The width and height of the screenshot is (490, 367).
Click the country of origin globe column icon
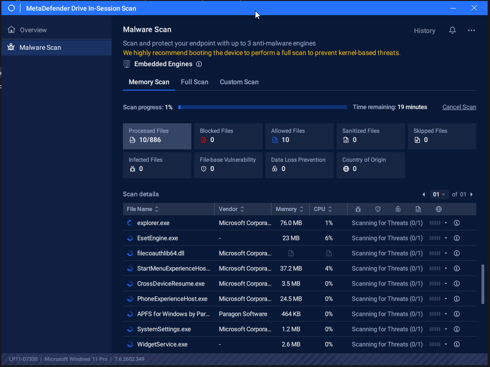[x=439, y=209]
